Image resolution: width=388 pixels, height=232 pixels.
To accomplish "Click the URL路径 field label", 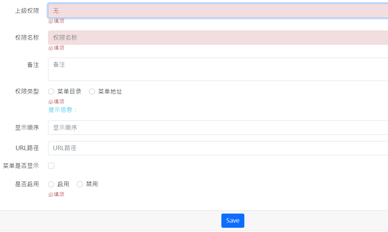I will tap(28, 148).
